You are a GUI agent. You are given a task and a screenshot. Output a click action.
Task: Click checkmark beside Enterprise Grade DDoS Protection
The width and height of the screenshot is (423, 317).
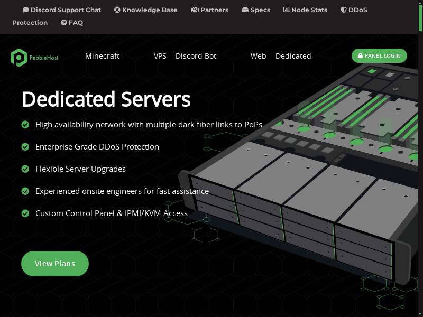(x=25, y=147)
